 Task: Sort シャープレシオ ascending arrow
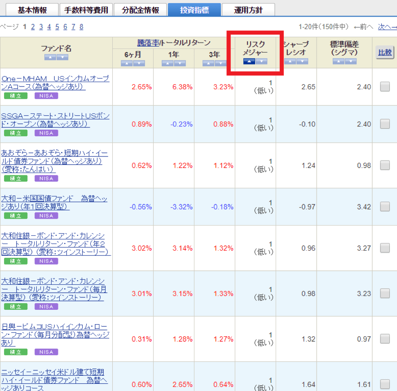290,61
